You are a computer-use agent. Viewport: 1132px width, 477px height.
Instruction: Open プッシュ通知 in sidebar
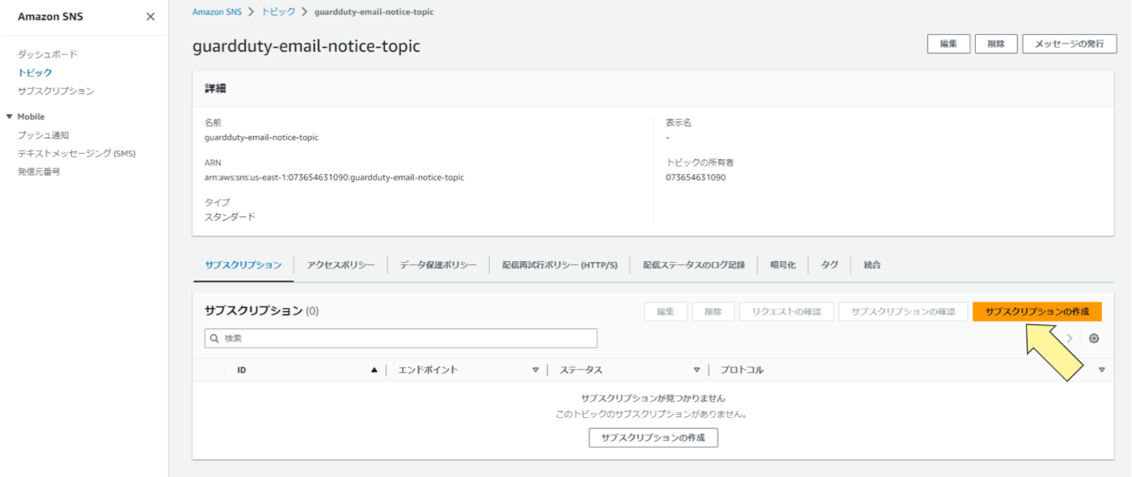click(44, 135)
